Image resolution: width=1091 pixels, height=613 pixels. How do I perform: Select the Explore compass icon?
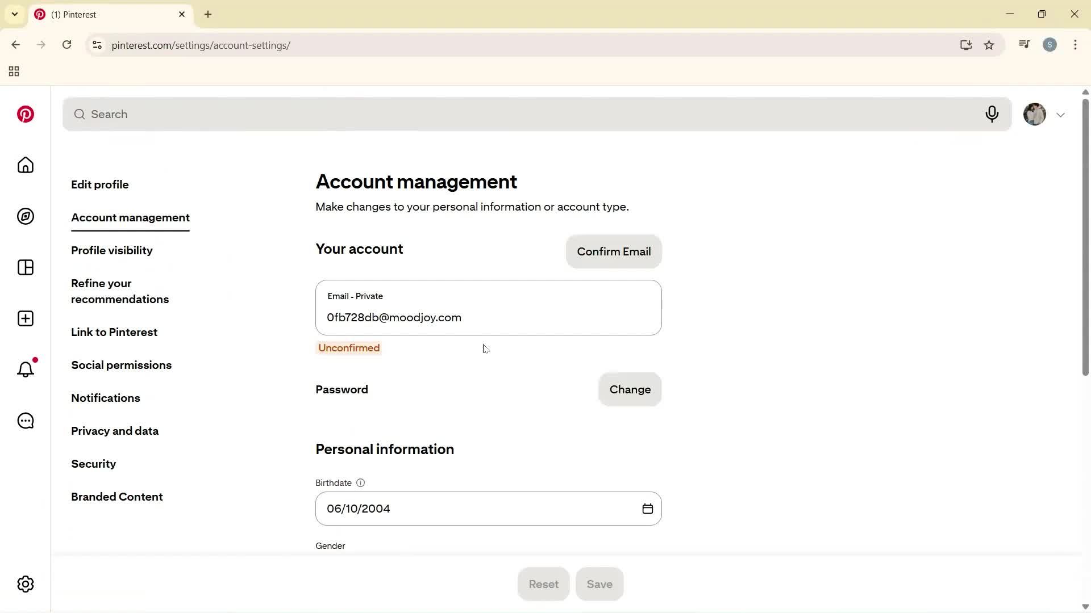[x=25, y=216]
